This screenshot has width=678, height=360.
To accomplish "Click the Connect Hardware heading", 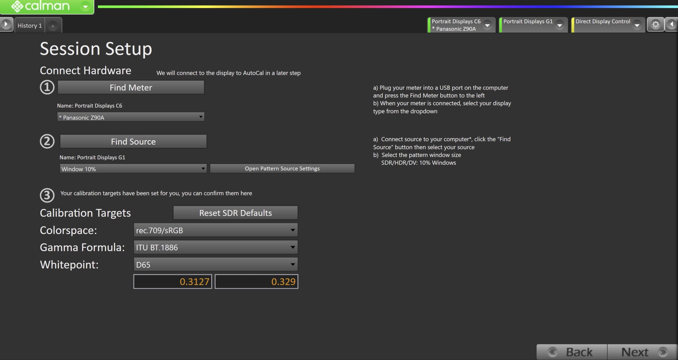I will click(86, 71).
